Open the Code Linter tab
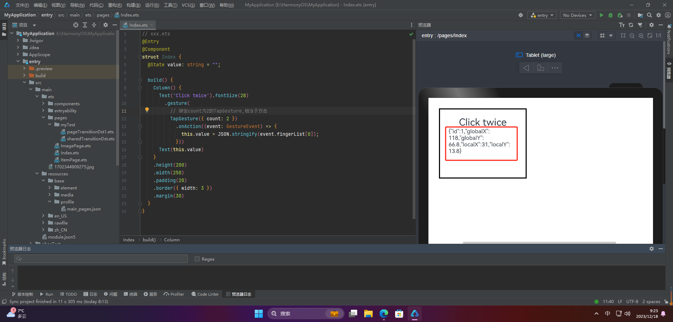 [x=205, y=294]
